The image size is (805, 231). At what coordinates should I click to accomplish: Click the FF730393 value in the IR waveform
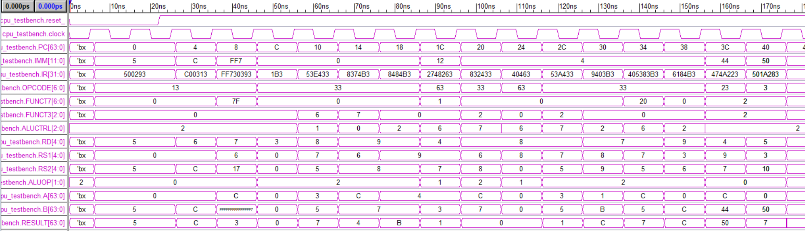point(236,74)
